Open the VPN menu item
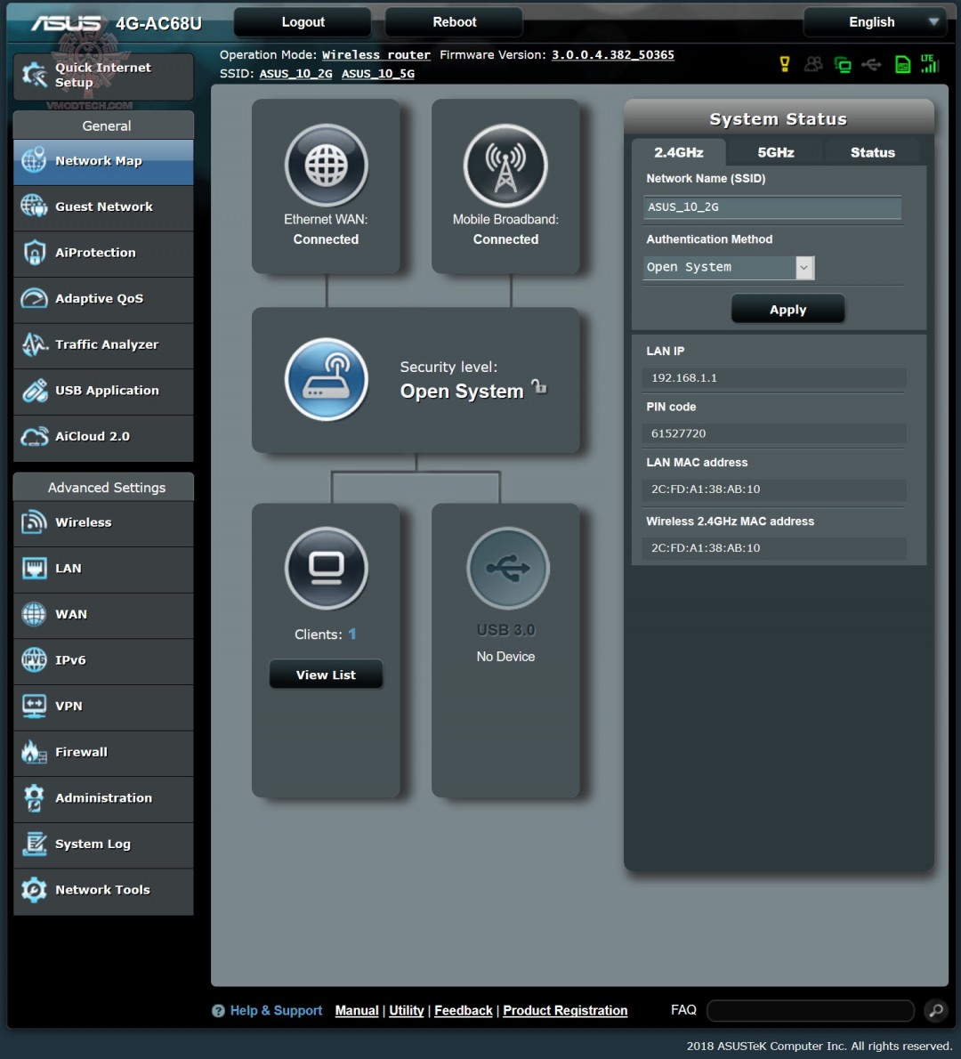Screen dimensions: 961x1059 point(103,706)
